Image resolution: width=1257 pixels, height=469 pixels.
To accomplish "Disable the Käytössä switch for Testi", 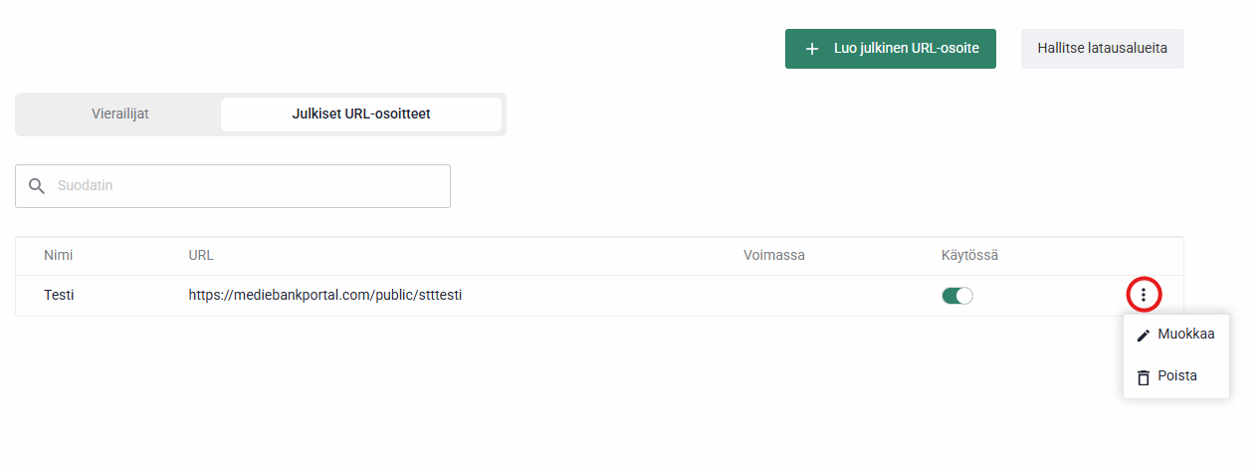I will pos(956,296).
